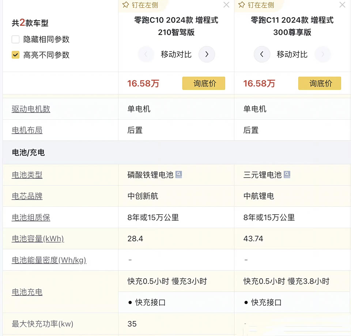Image resolution: width=351 pixels, height=336 pixels.
Task: Select 零跑C10 2024款 增程式 210智驾版 title
Action: click(176, 26)
